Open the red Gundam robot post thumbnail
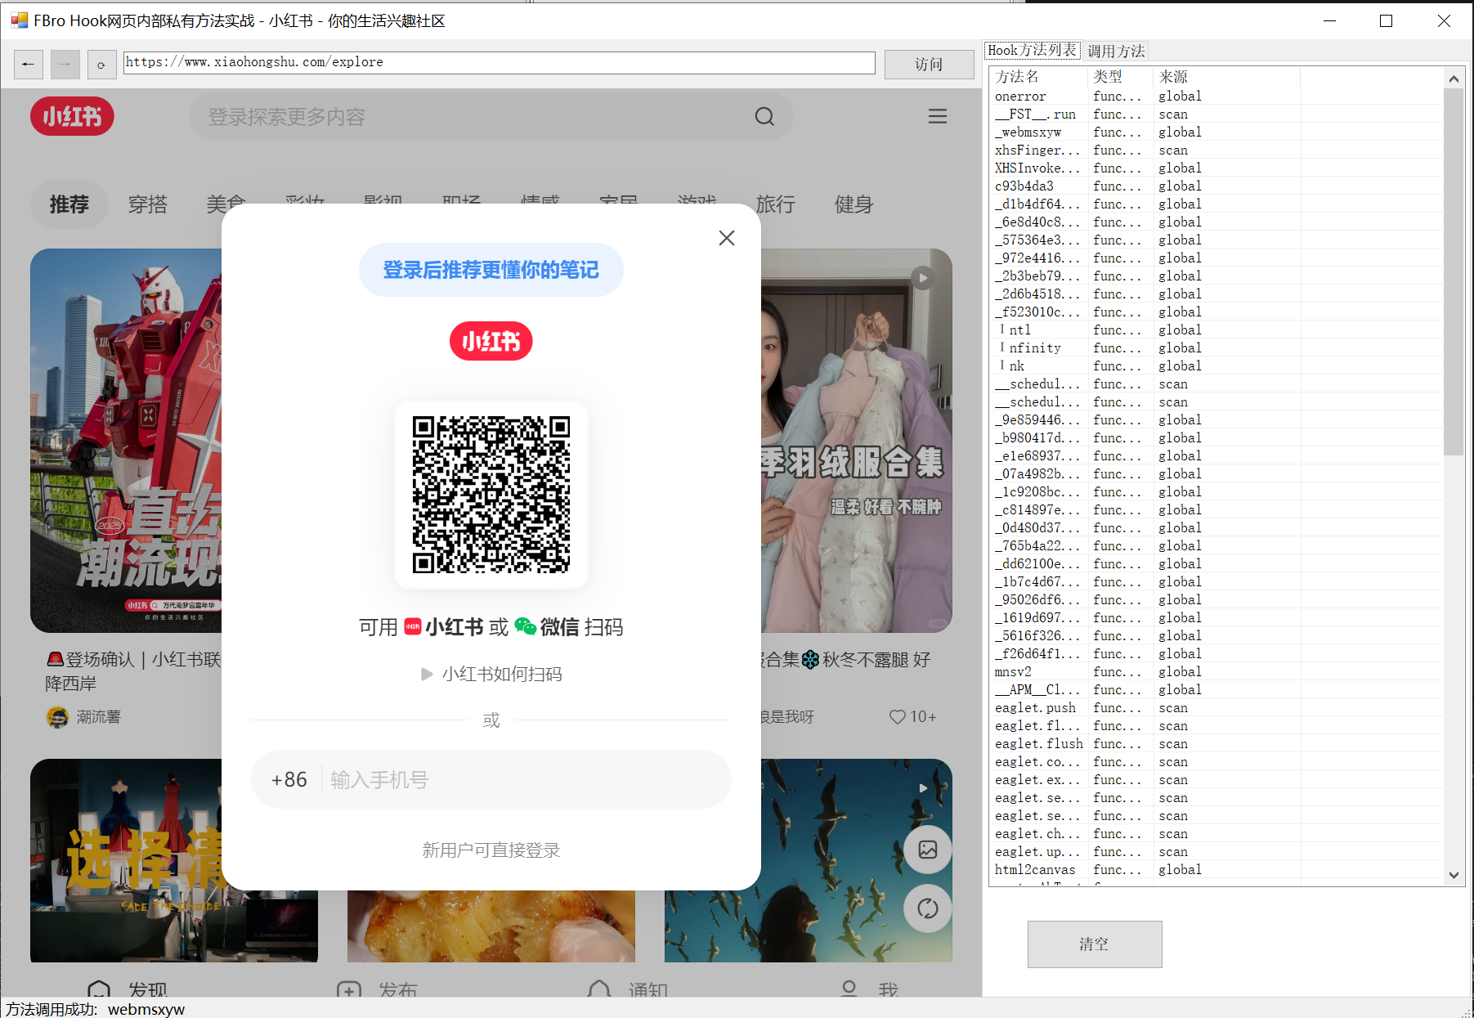This screenshot has height=1018, width=1474. [126, 440]
